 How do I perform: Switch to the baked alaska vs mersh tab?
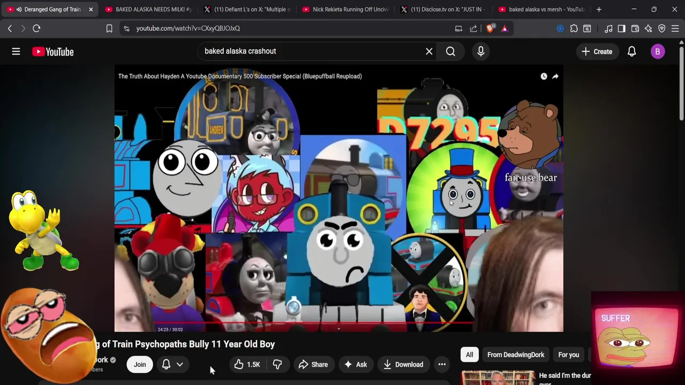coord(542,9)
